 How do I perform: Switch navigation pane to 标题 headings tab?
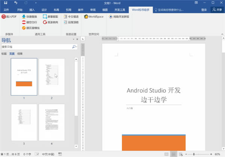[x=4, y=54]
